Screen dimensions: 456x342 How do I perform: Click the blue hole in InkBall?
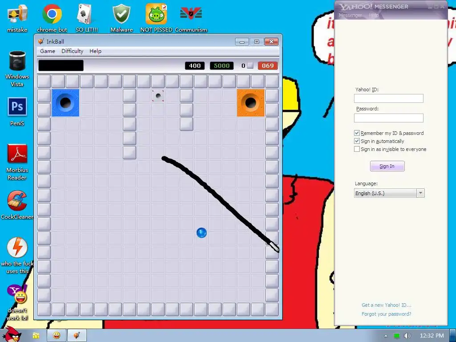point(65,103)
